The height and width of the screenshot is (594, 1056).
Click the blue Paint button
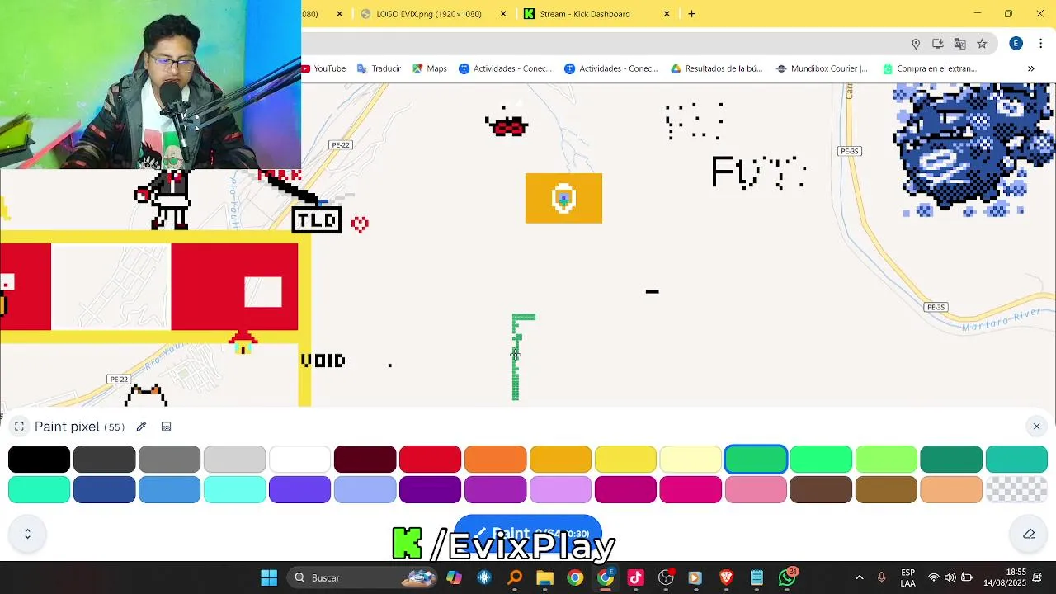pos(528,534)
